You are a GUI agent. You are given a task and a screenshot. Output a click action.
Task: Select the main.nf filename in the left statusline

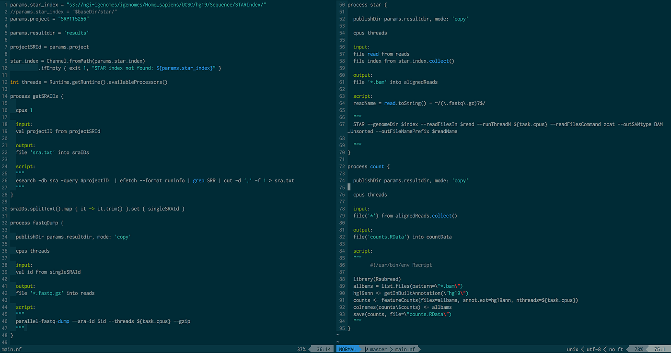click(12, 349)
